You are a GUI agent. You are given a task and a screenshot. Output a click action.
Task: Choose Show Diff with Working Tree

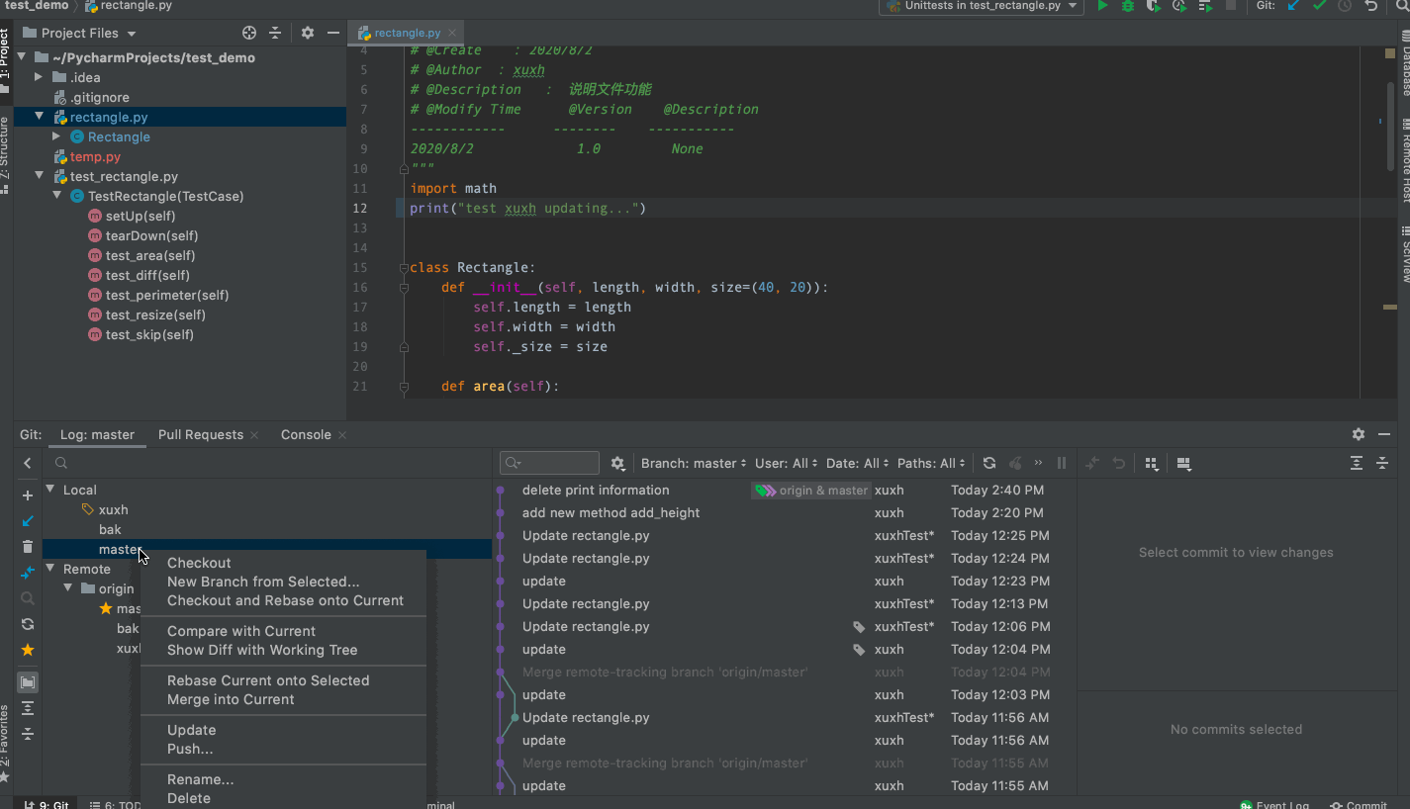click(x=262, y=650)
